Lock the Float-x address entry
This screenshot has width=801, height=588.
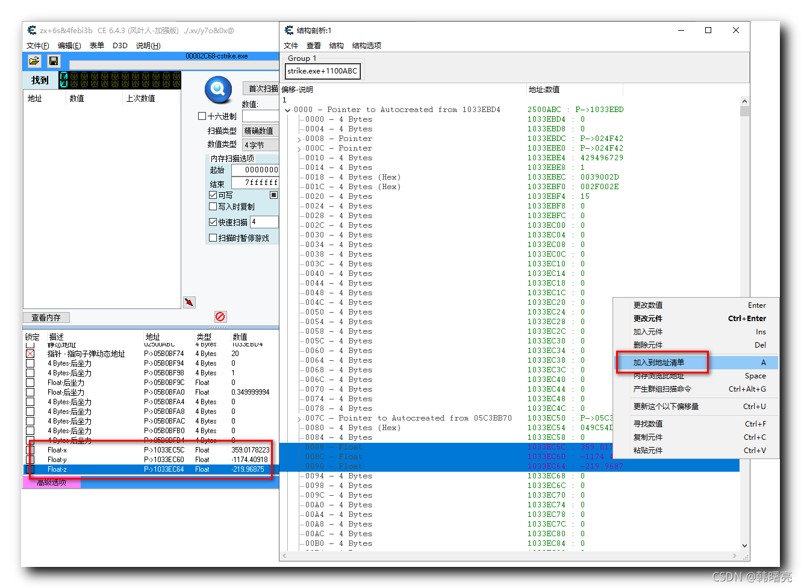click(30, 450)
